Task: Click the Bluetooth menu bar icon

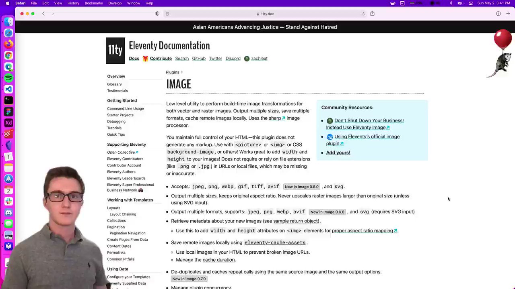Action: pyautogui.click(x=451, y=3)
